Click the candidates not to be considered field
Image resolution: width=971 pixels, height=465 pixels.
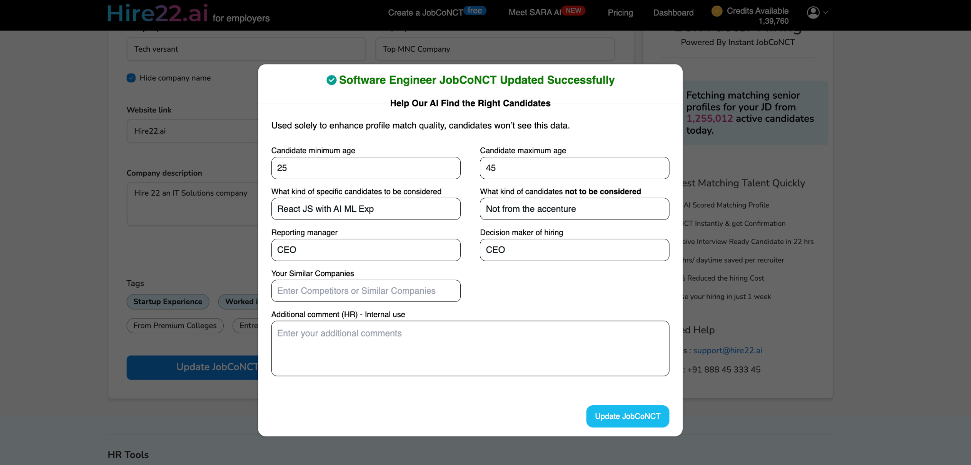click(574, 209)
